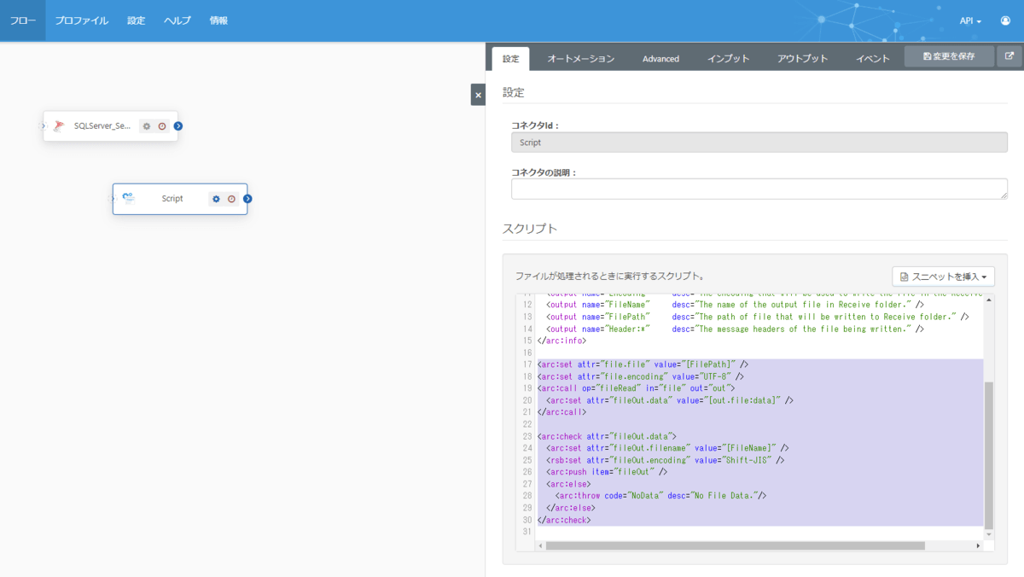Focus the コネクタの説明 text field
Viewport: 1024px width, 577px height.
click(759, 189)
